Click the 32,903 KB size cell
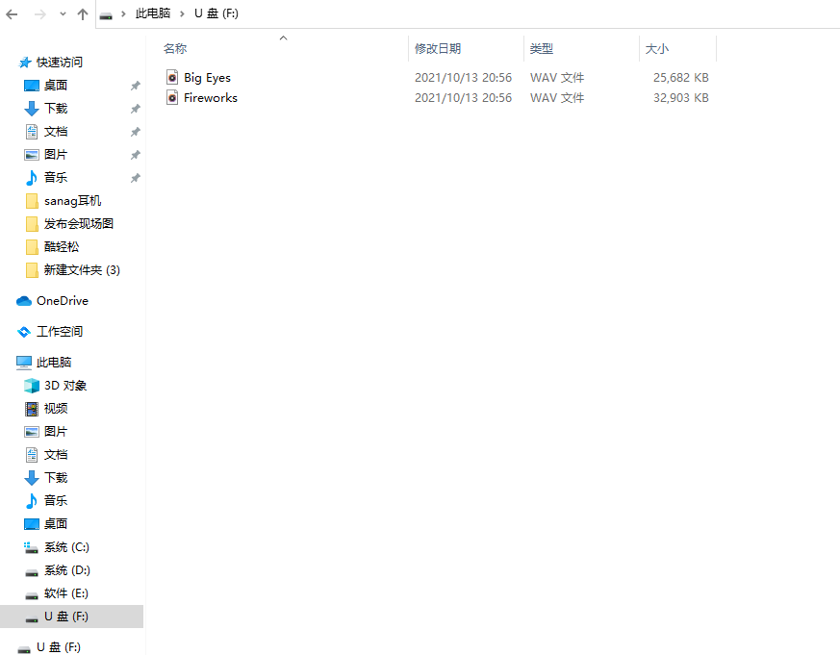 (681, 98)
